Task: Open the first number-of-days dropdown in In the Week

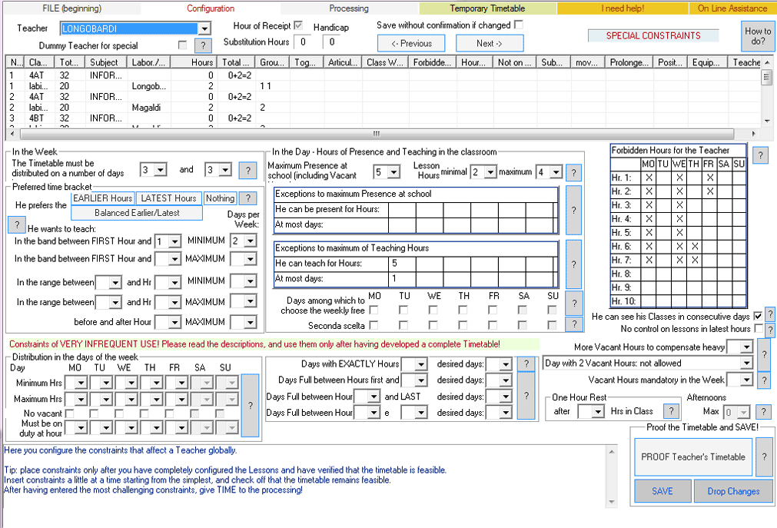Action: [161, 170]
